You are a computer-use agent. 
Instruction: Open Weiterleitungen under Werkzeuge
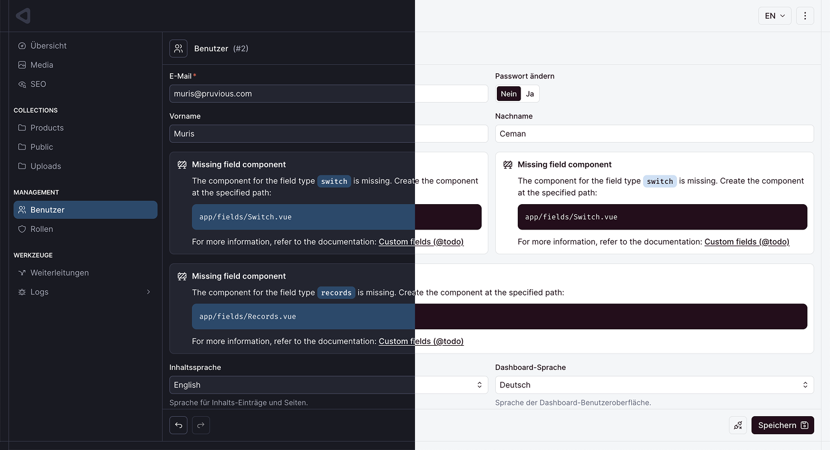(x=59, y=272)
